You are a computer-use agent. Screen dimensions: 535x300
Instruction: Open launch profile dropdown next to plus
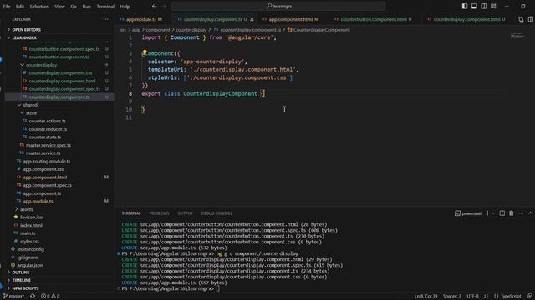point(493,213)
